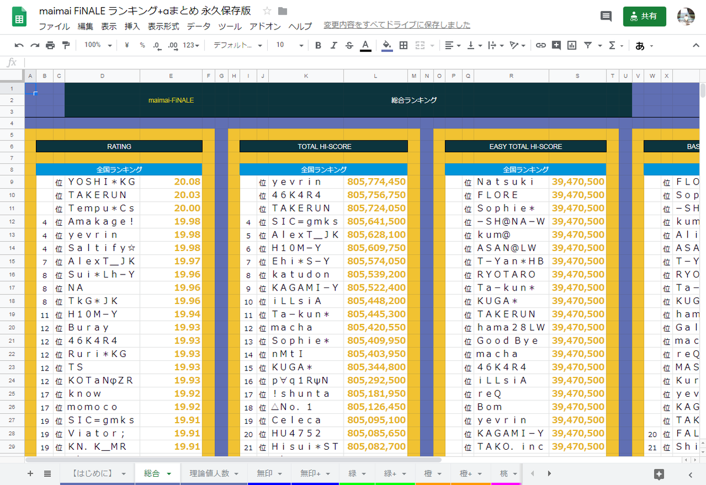Print the spreadsheet
Image resolution: width=706 pixels, height=485 pixels.
pos(50,45)
